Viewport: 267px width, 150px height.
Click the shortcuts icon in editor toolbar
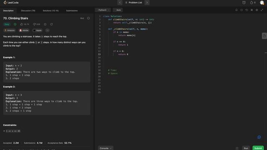pyautogui.click(x=252, y=10)
